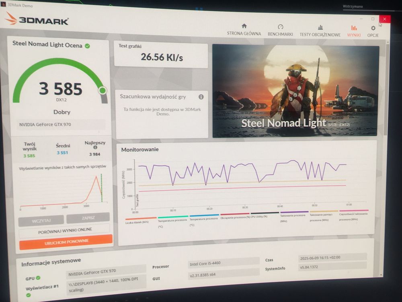
Task: Click the 26.56 Kl/s graphics test result
Action: pos(162,57)
